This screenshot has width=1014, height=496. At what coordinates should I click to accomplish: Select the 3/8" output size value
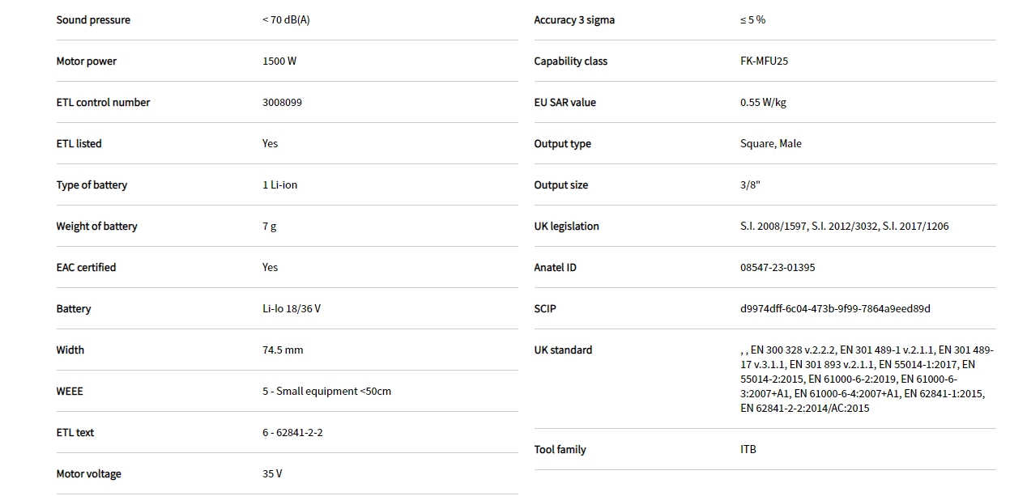click(750, 185)
